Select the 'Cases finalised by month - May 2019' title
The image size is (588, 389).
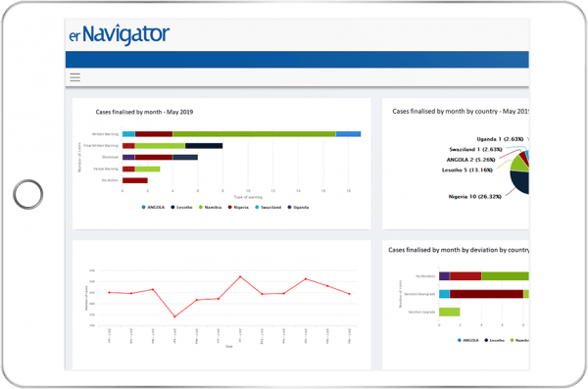pyautogui.click(x=144, y=112)
